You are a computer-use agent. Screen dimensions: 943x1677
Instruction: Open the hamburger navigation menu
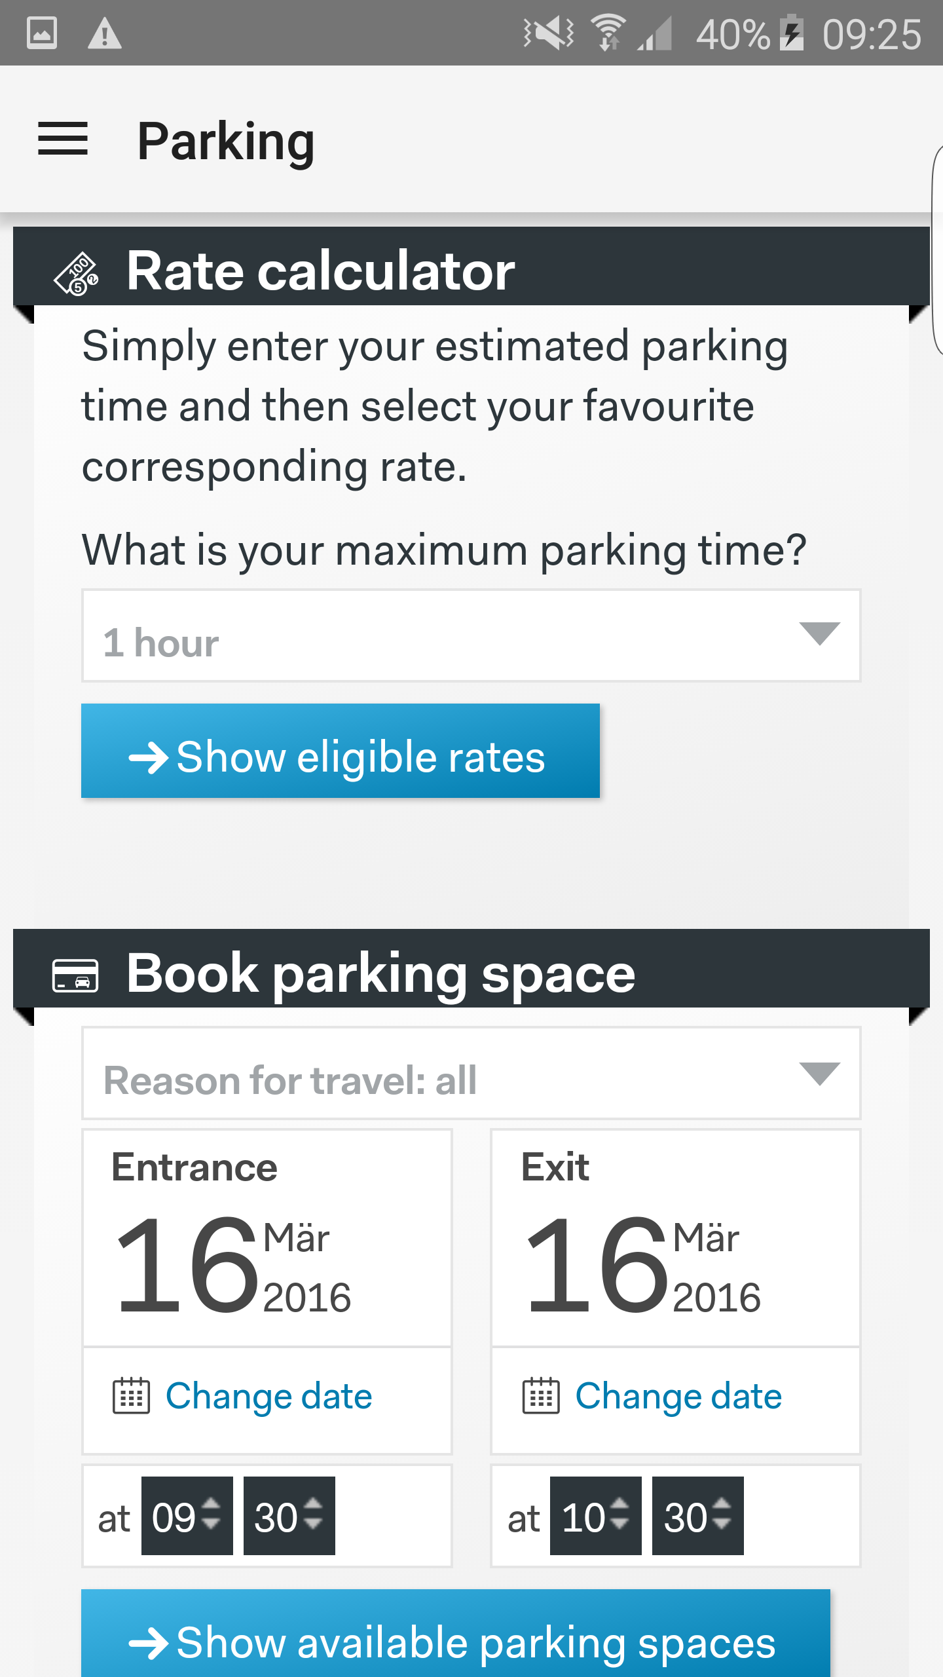click(x=63, y=139)
